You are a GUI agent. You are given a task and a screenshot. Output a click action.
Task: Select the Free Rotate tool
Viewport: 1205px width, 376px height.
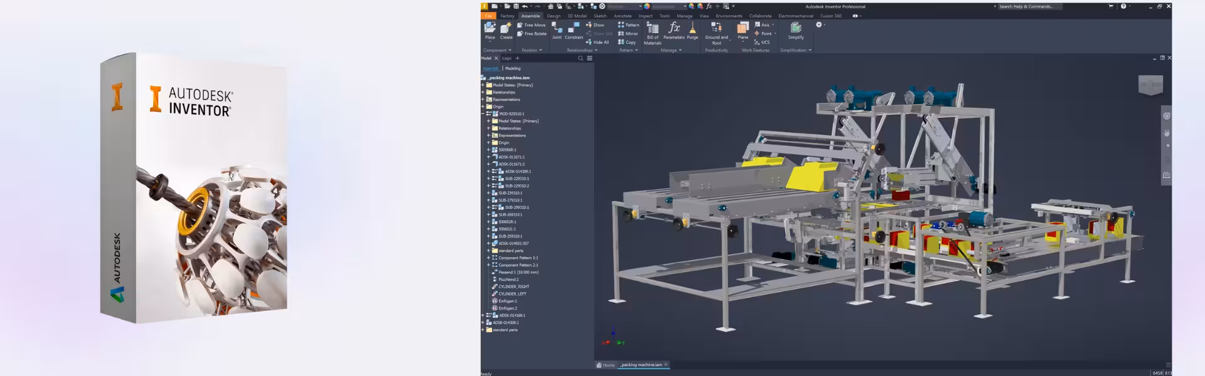[x=532, y=34]
